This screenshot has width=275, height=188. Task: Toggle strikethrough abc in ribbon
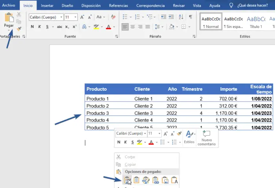coord(59,27)
